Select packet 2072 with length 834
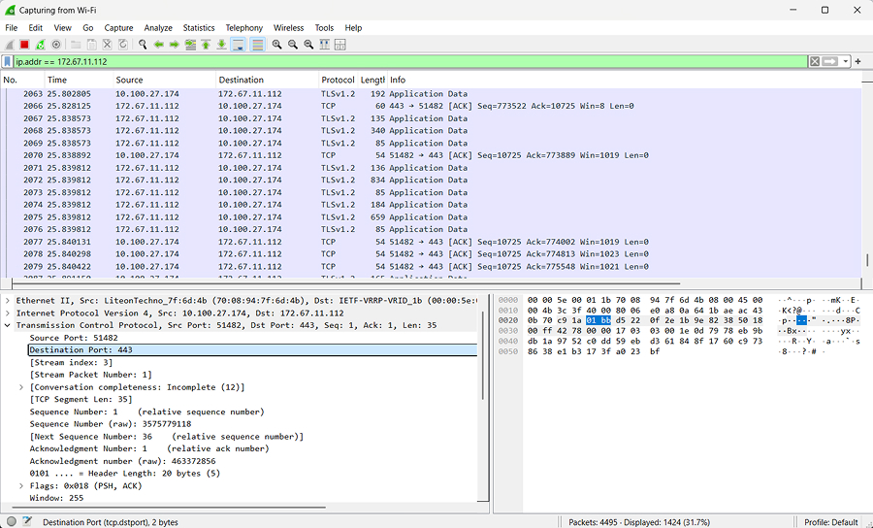 click(431, 180)
